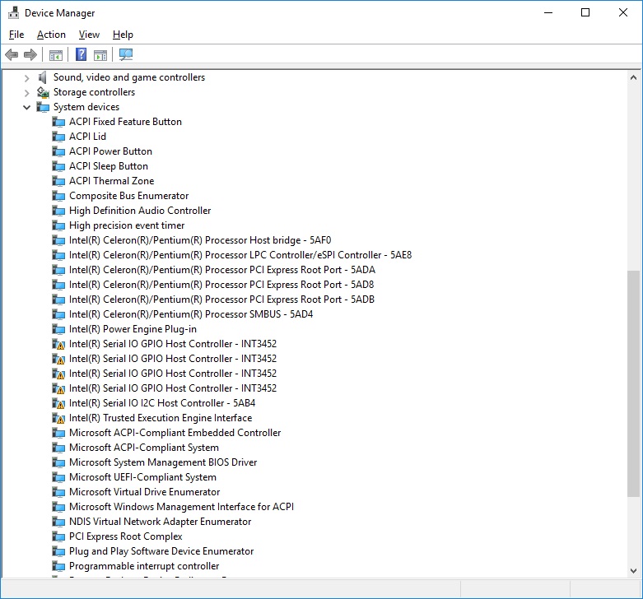Click the scrollbar down arrow

click(x=633, y=571)
